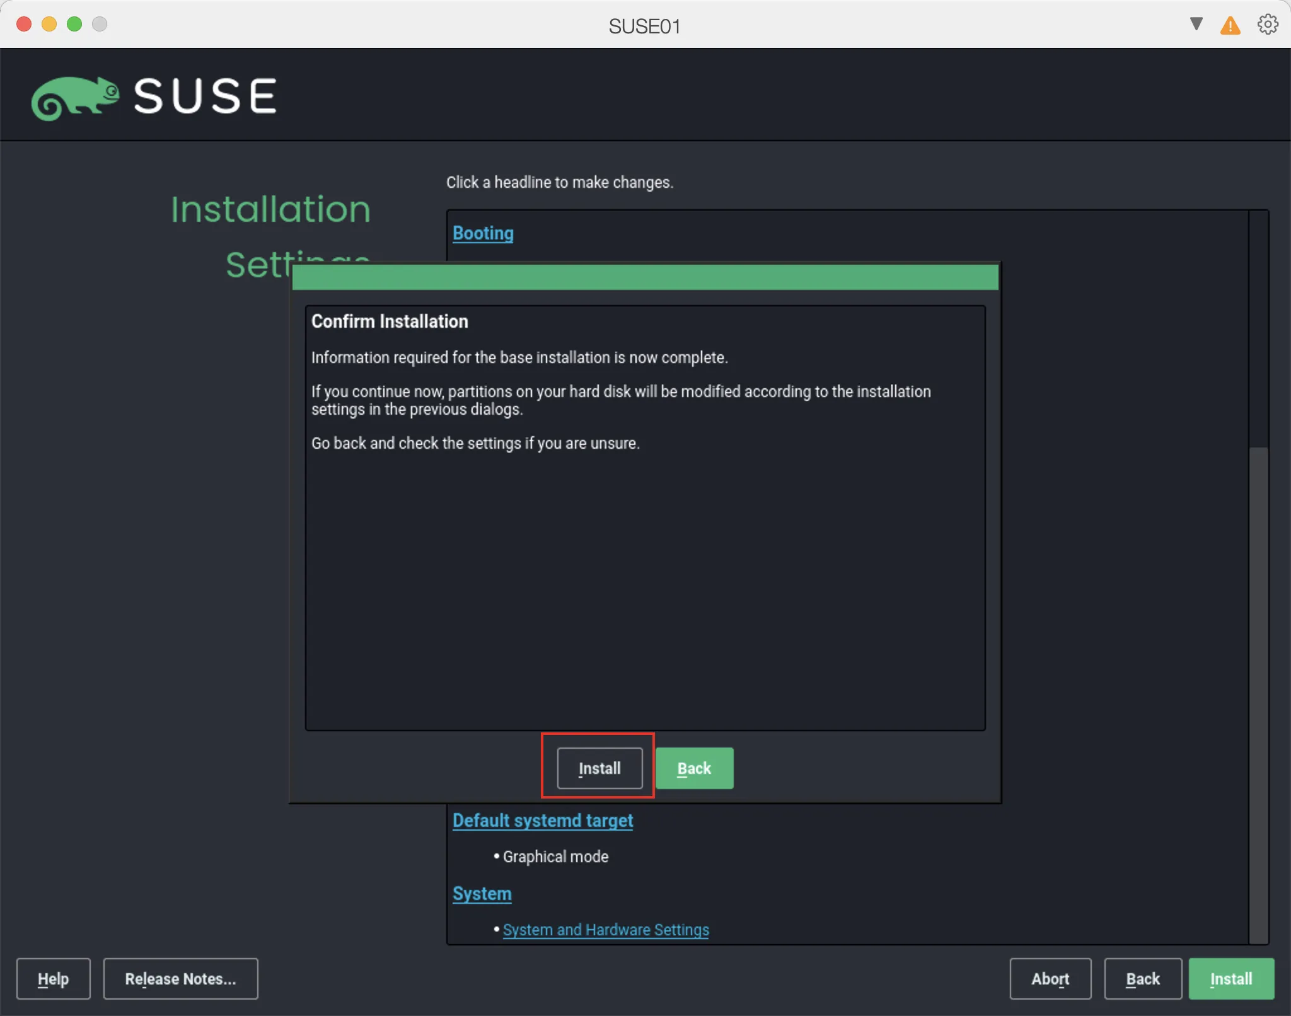Click the green dialog title bar
Viewport: 1291px width, 1016px height.
643,277
